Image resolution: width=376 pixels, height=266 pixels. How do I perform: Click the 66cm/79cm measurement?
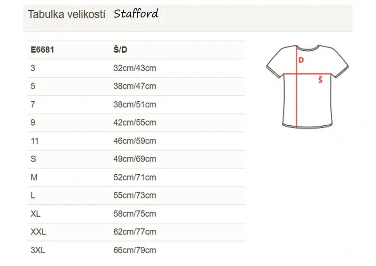(x=134, y=250)
